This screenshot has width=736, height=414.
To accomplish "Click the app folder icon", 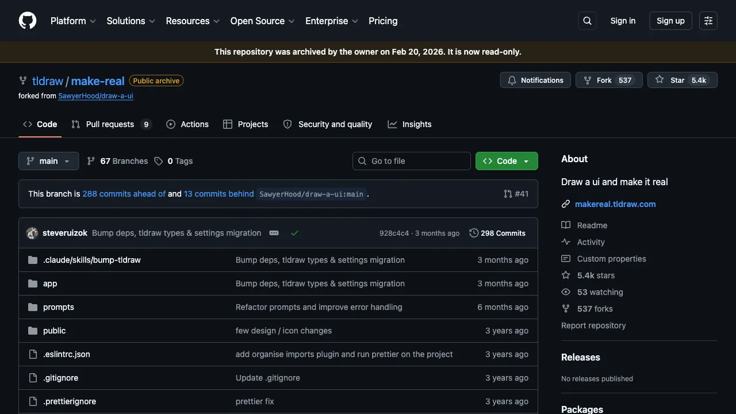I will tap(33, 283).
